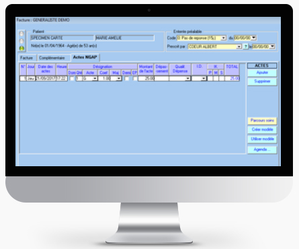299x249 pixels.
Task: Open the Complémentaire tab
Action: tap(52, 58)
